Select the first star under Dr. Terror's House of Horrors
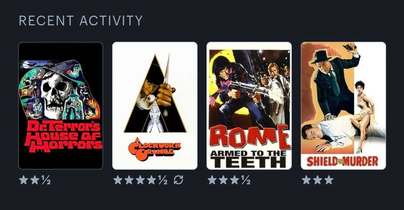404x210 pixels. click(23, 180)
